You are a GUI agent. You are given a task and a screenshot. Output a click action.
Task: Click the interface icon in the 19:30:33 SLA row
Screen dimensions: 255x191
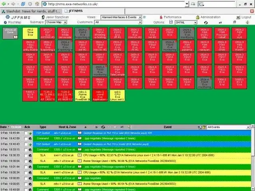(x=80, y=155)
